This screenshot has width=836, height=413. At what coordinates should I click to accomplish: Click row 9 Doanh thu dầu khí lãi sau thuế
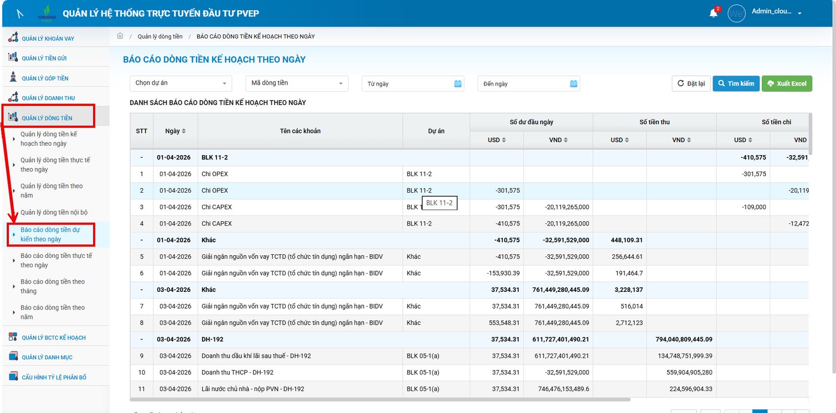tap(469, 356)
